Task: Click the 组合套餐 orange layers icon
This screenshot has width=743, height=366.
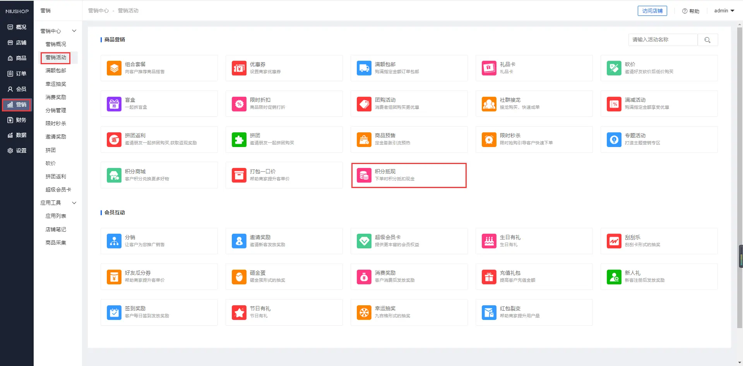Action: click(114, 68)
